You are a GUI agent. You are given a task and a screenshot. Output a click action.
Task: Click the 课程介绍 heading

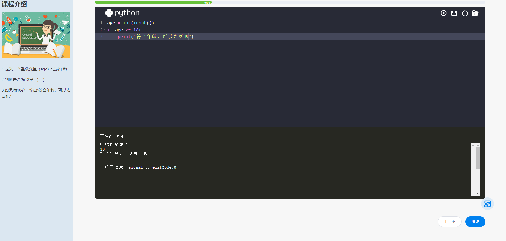pos(14,4)
